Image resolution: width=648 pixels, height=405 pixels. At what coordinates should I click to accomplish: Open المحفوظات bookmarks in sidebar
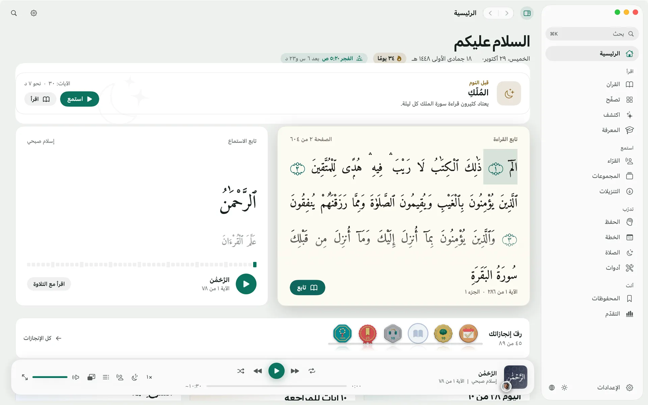pyautogui.click(x=592, y=298)
